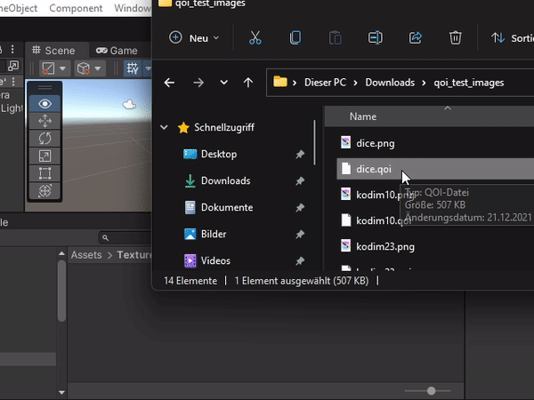
Task: Expand the chevron after Dieser PC in address bar
Action: (x=355, y=83)
